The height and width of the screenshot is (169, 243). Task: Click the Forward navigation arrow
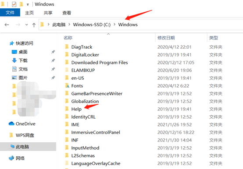tap(18, 25)
